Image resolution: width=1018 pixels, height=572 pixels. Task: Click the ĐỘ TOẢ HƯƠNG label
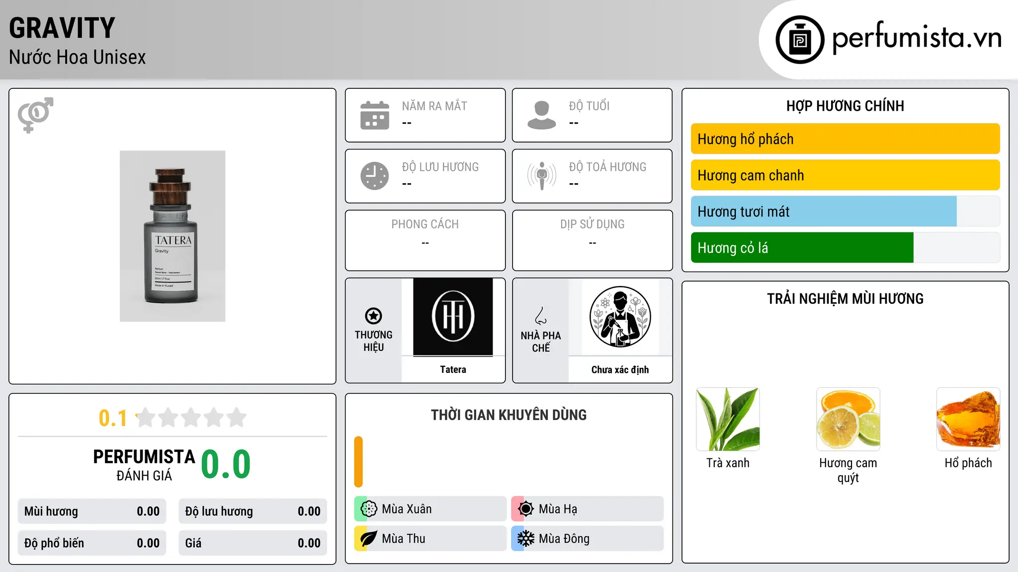pyautogui.click(x=607, y=167)
